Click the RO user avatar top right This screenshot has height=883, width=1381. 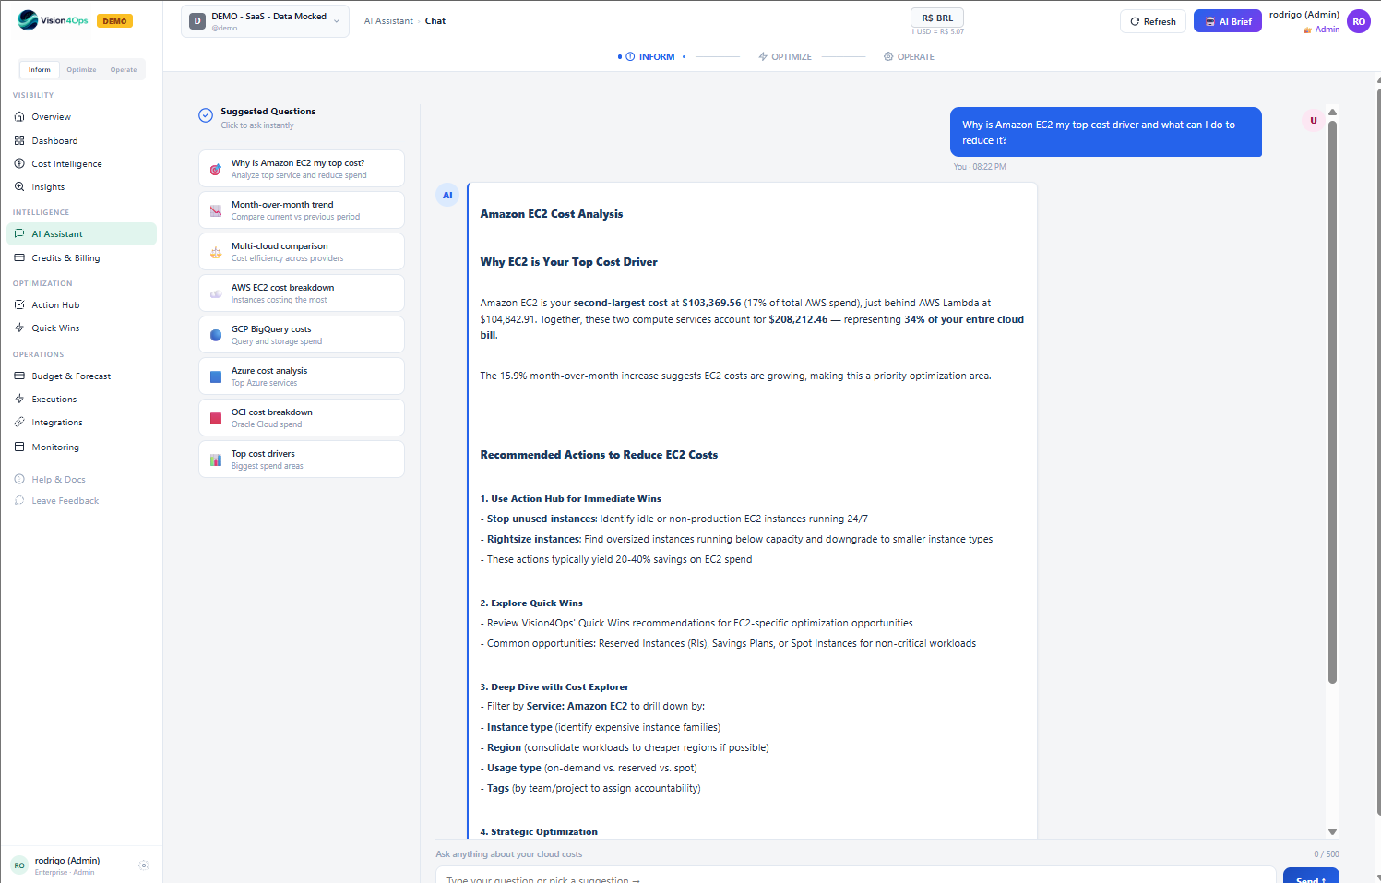[x=1359, y=21]
